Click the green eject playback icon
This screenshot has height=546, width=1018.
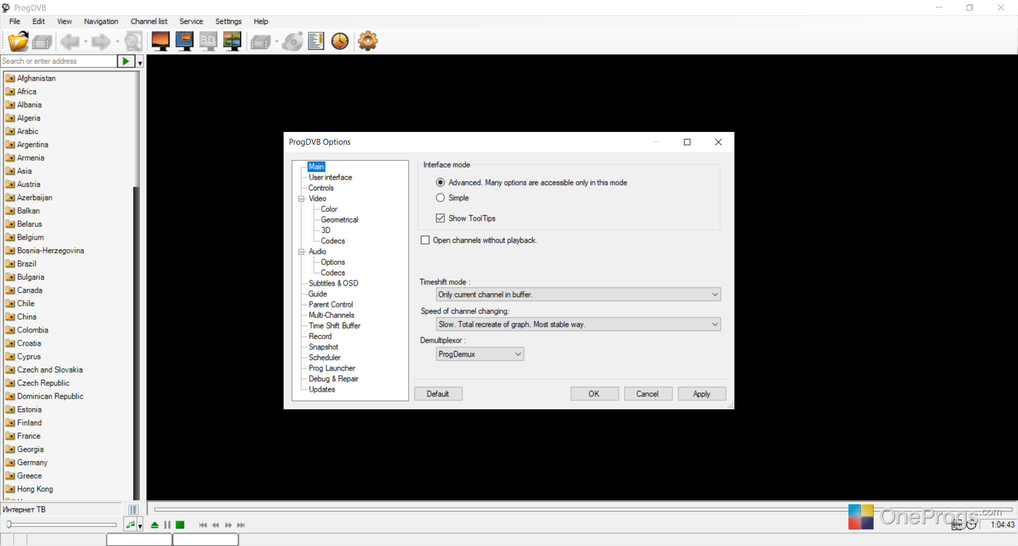pos(155,525)
